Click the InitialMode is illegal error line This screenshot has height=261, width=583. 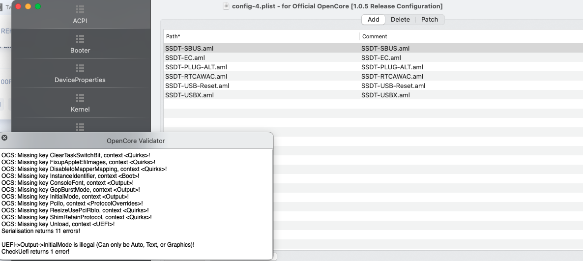[98, 244]
